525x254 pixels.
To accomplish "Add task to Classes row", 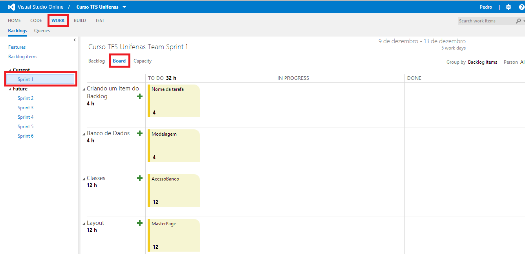I will (139, 178).
